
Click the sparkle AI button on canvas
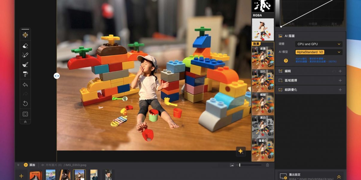240,151
